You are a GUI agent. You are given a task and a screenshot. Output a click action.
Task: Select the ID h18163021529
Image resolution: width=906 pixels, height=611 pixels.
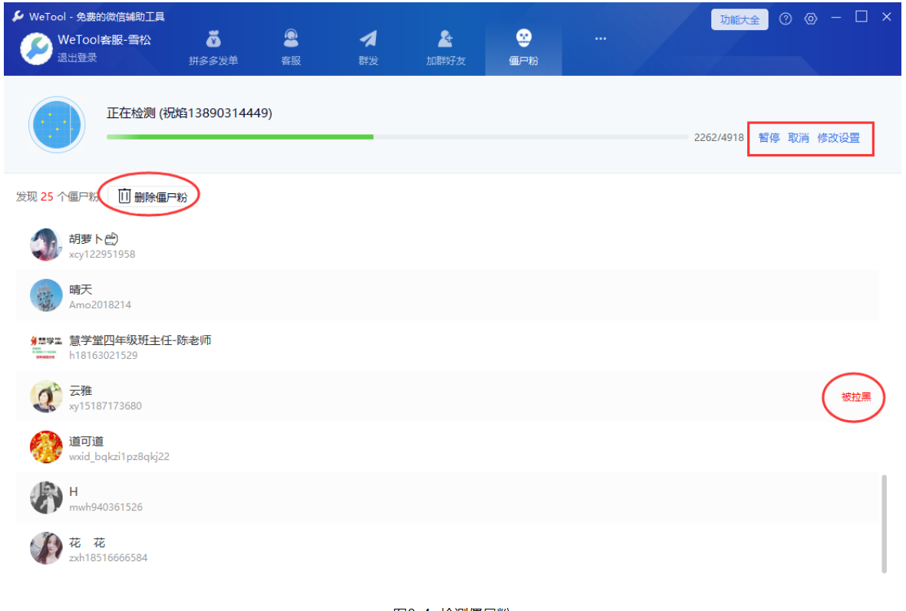pyautogui.click(x=104, y=355)
